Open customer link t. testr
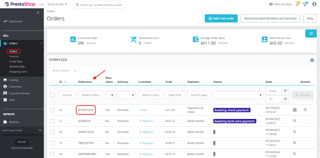320x158 pixels. point(143,110)
